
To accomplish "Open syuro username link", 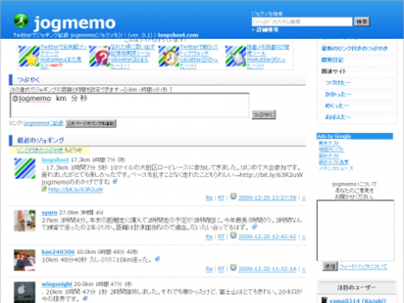I will click(x=49, y=213).
